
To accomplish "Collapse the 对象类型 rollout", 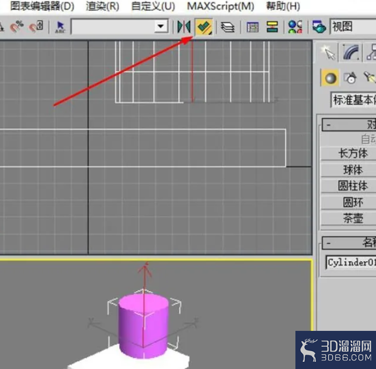I will click(x=349, y=125).
